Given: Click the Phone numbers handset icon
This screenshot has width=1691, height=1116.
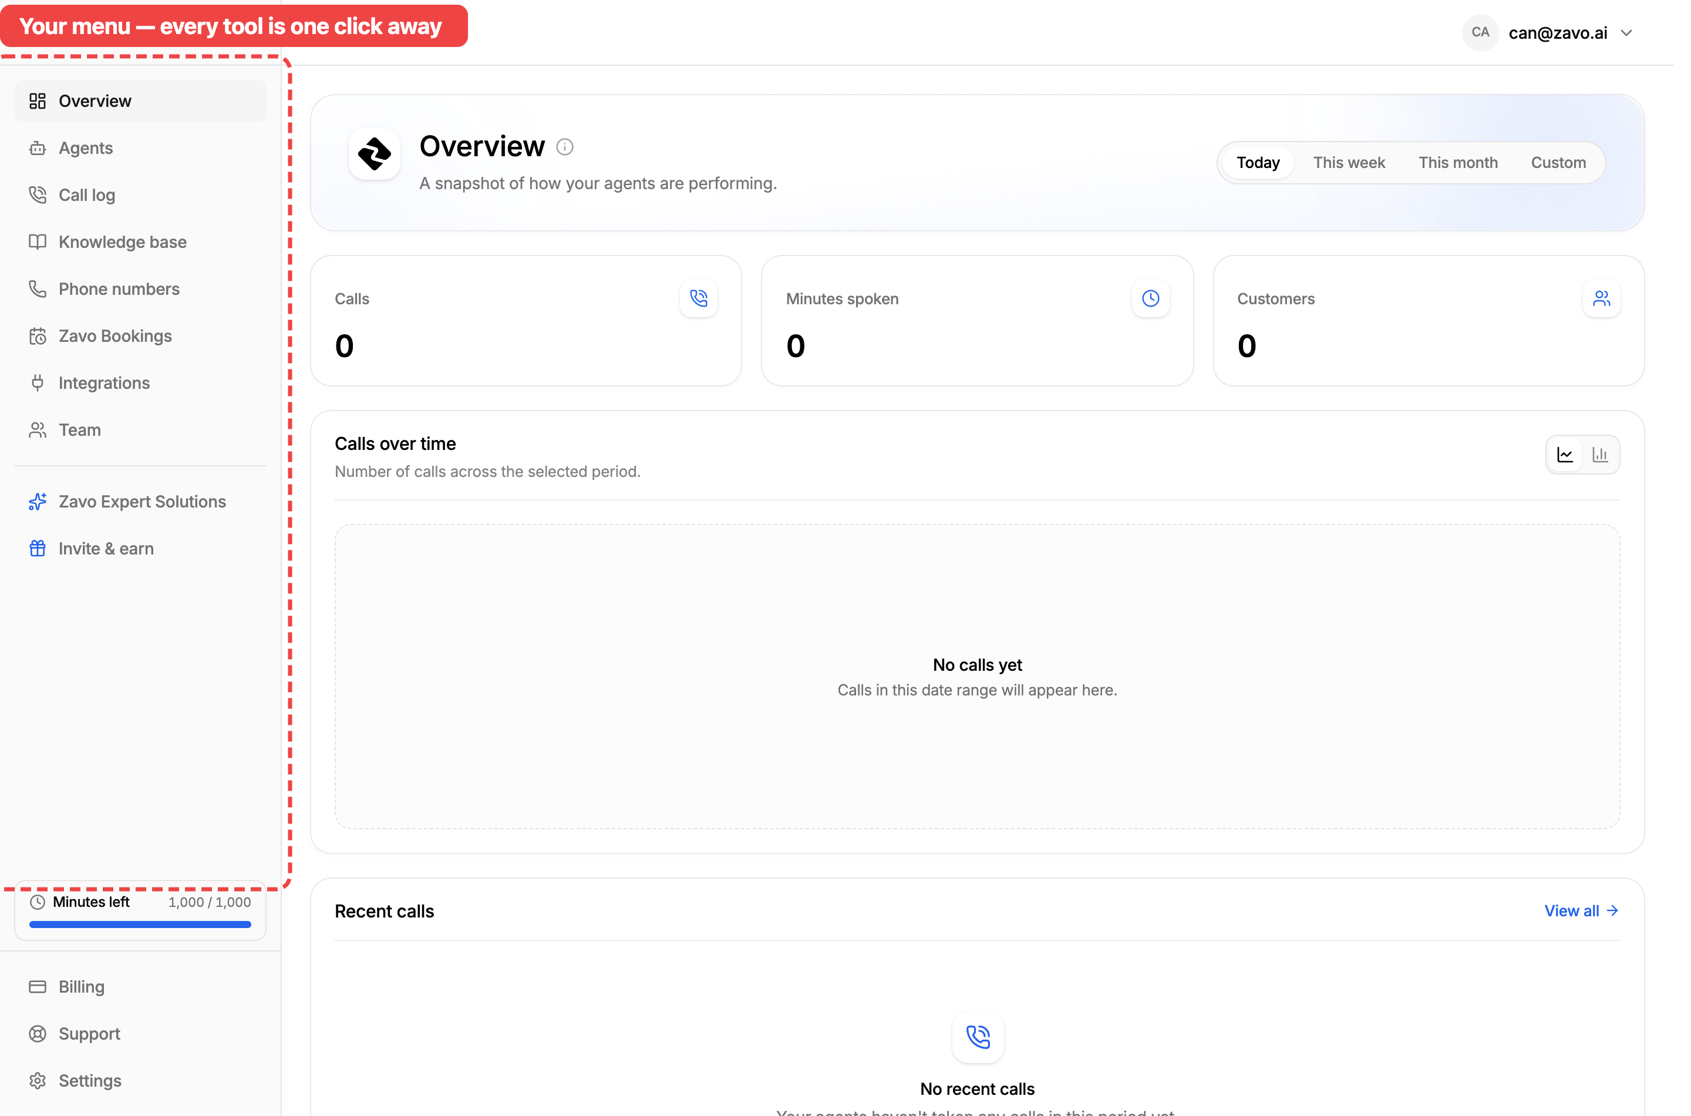Looking at the screenshot, I should 38,289.
